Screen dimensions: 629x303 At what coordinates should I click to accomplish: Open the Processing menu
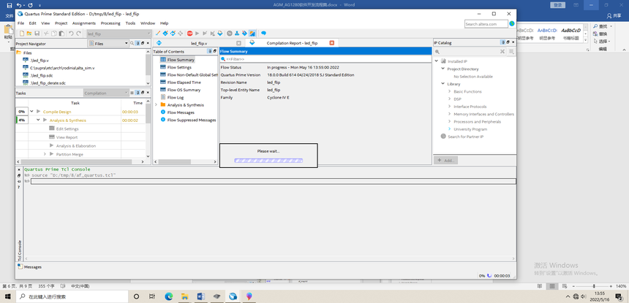click(x=110, y=23)
